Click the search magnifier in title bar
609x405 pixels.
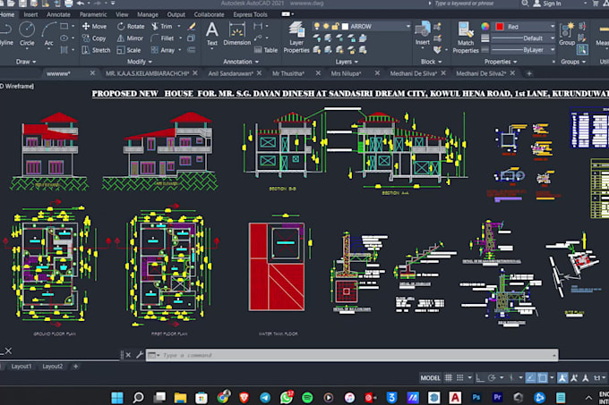pos(525,4)
